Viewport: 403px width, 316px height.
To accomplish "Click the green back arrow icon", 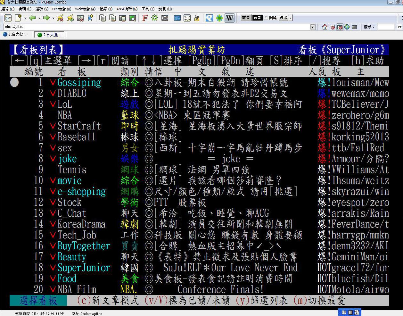I will (x=32, y=18).
